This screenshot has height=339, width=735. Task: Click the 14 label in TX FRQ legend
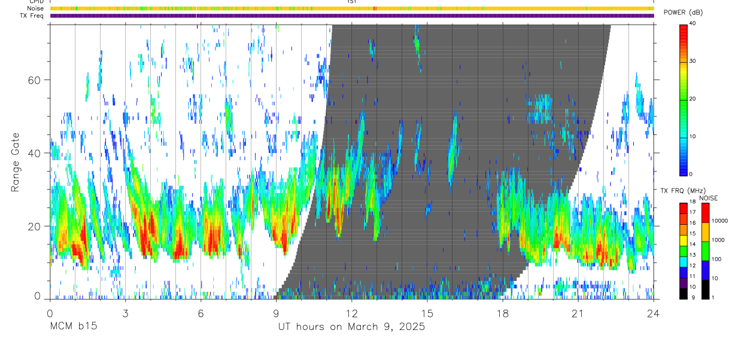tap(692, 244)
